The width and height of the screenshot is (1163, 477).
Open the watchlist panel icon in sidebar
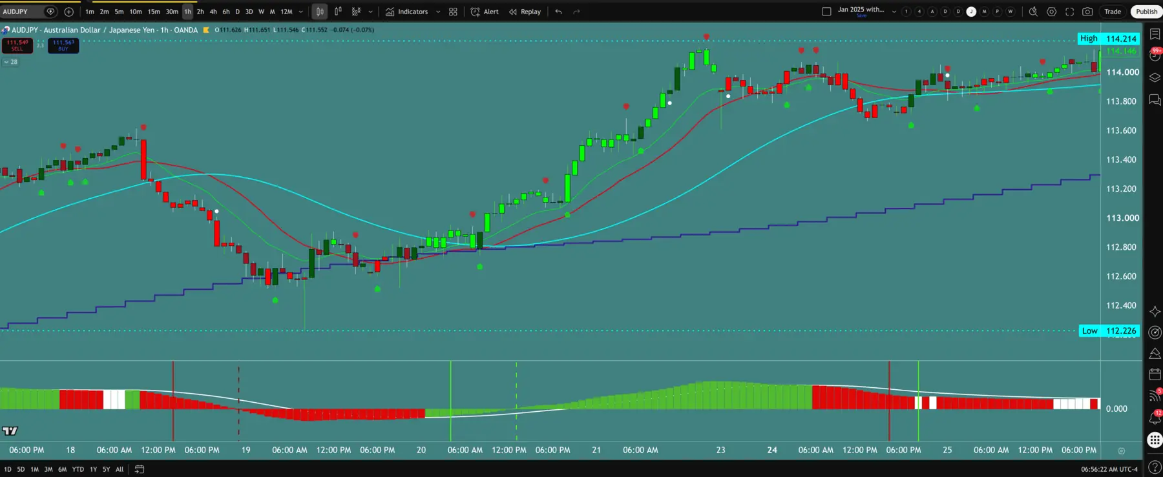1155,34
